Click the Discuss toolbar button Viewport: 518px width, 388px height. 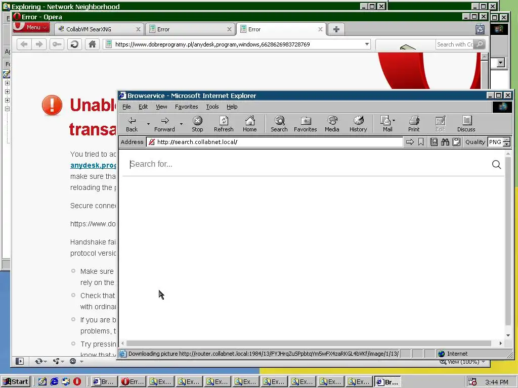[x=466, y=124]
